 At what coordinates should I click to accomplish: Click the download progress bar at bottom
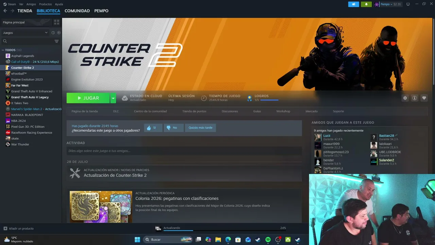coord(225,230)
